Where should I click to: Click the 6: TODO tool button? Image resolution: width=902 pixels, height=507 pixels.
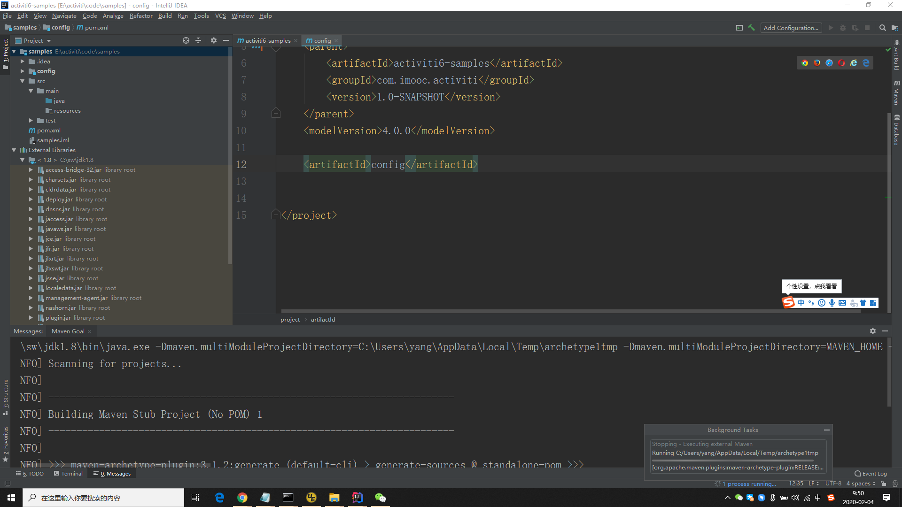pyautogui.click(x=30, y=474)
